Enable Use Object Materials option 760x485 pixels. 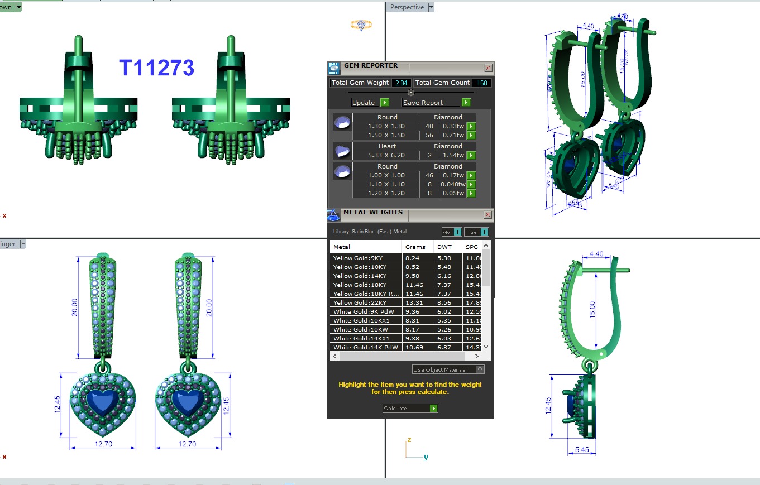pyautogui.click(x=480, y=369)
